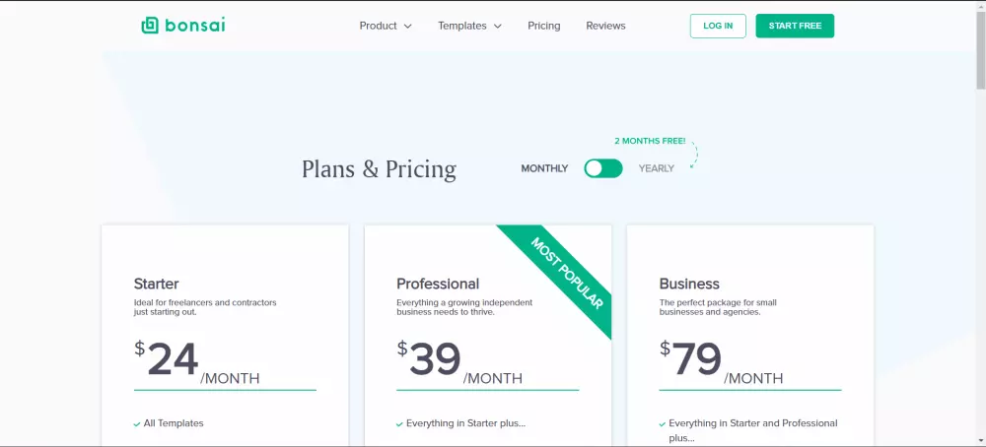The height and width of the screenshot is (447, 986).
Task: Click the checkmark beside All Templates
Action: 137,423
